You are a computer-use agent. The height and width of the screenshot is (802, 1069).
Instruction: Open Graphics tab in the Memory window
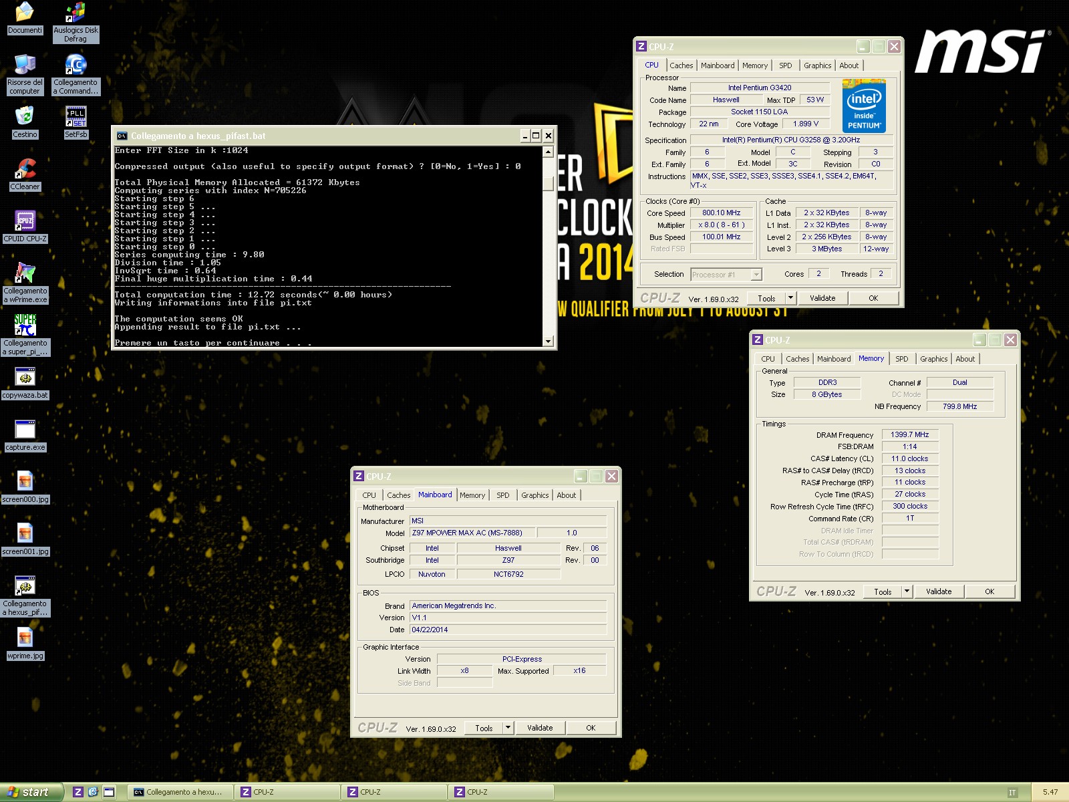coord(933,359)
